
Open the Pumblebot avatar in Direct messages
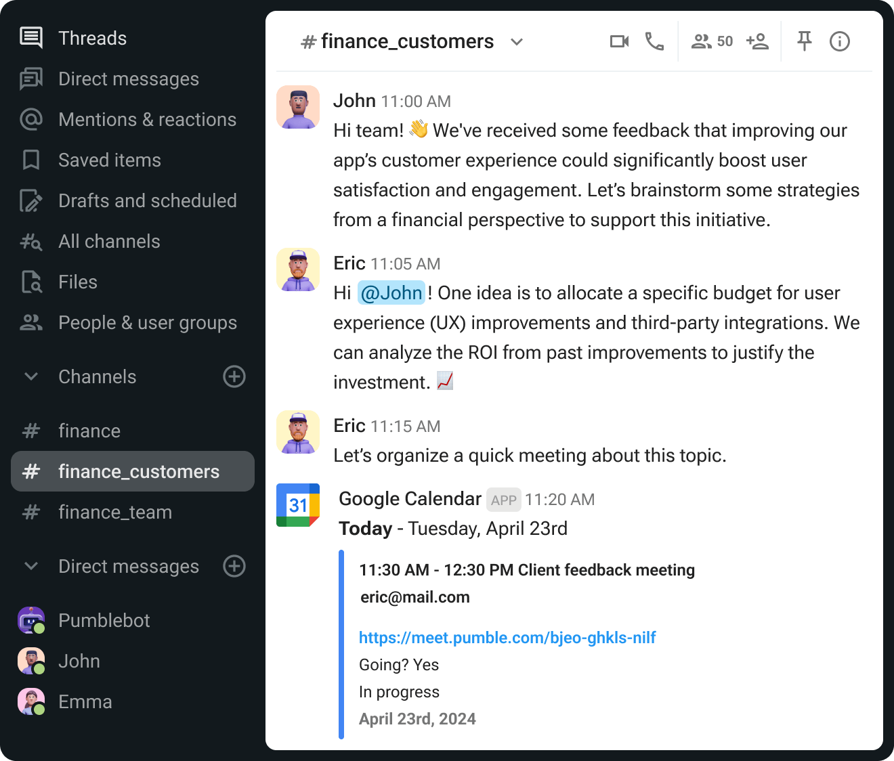pyautogui.click(x=31, y=620)
